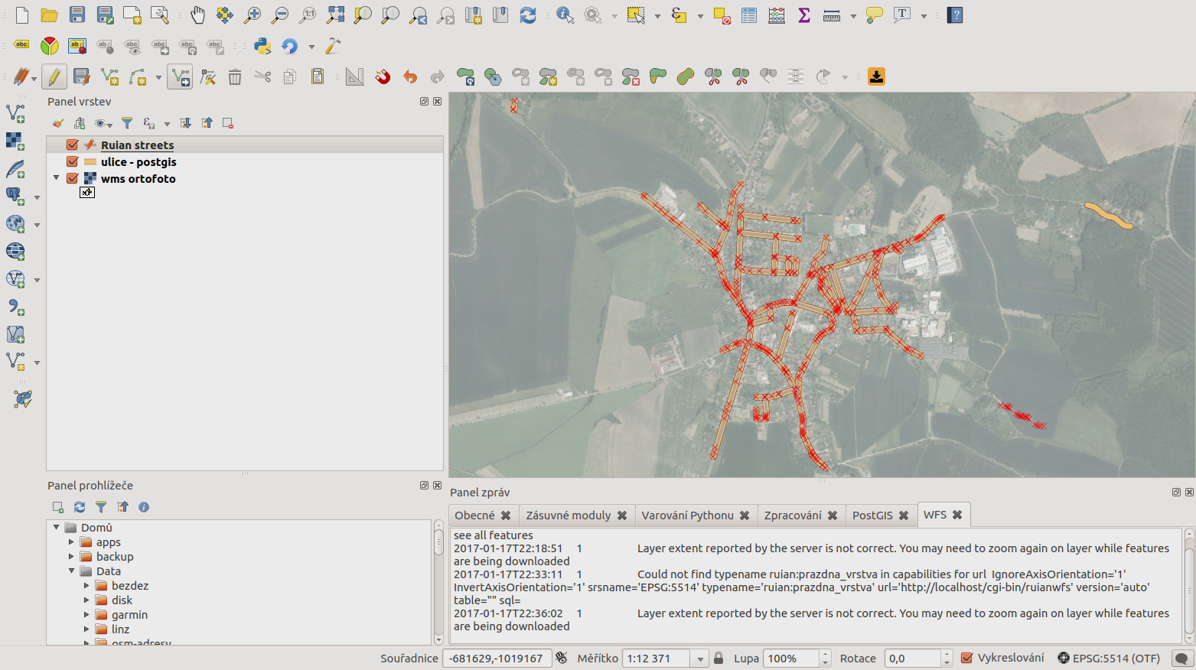Add raster layer from left sidebar

point(15,141)
